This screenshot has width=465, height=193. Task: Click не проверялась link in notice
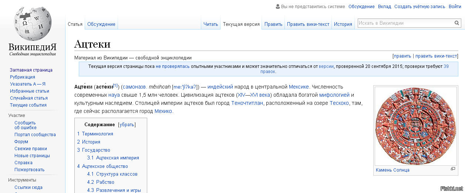click(173, 66)
